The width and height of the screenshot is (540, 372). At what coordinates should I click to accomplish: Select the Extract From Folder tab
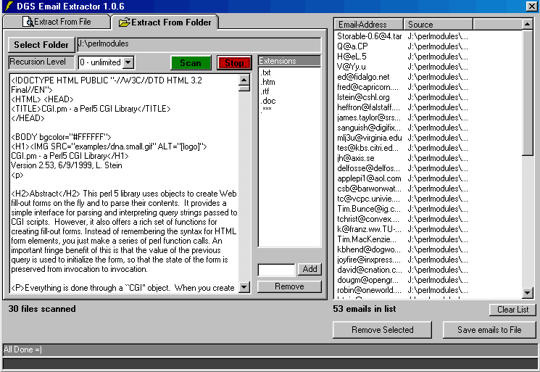[x=165, y=22]
